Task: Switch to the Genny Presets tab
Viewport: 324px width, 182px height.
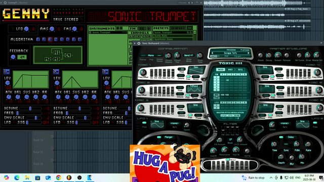Action: pos(161,28)
